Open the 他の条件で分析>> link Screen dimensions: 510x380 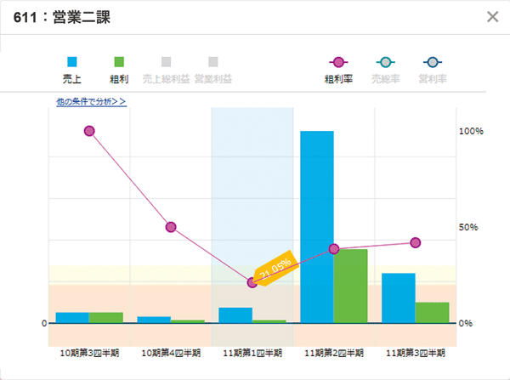(x=91, y=101)
